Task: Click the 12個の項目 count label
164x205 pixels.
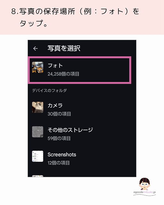Action: (59, 163)
